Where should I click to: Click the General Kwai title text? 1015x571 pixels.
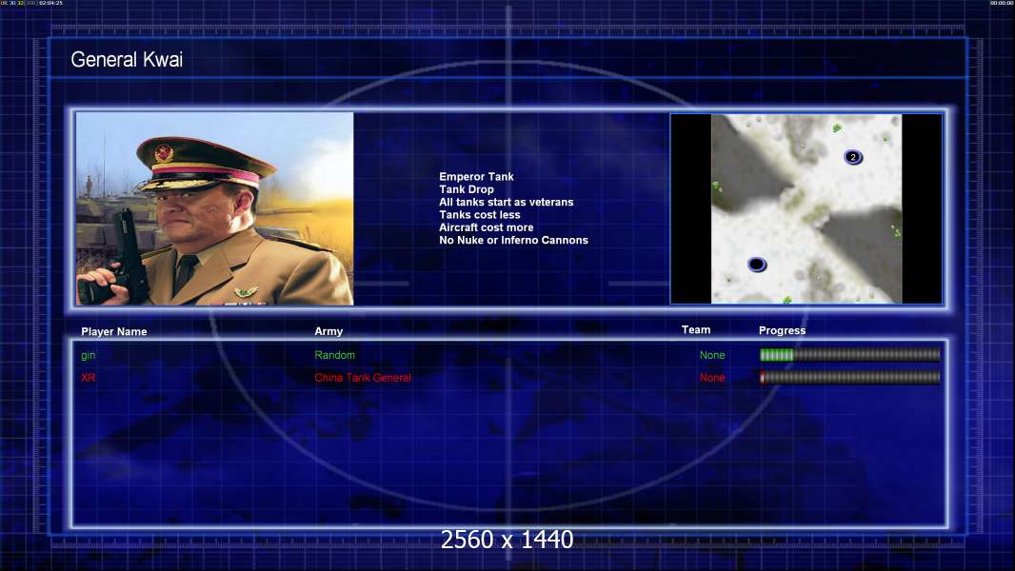point(127,60)
